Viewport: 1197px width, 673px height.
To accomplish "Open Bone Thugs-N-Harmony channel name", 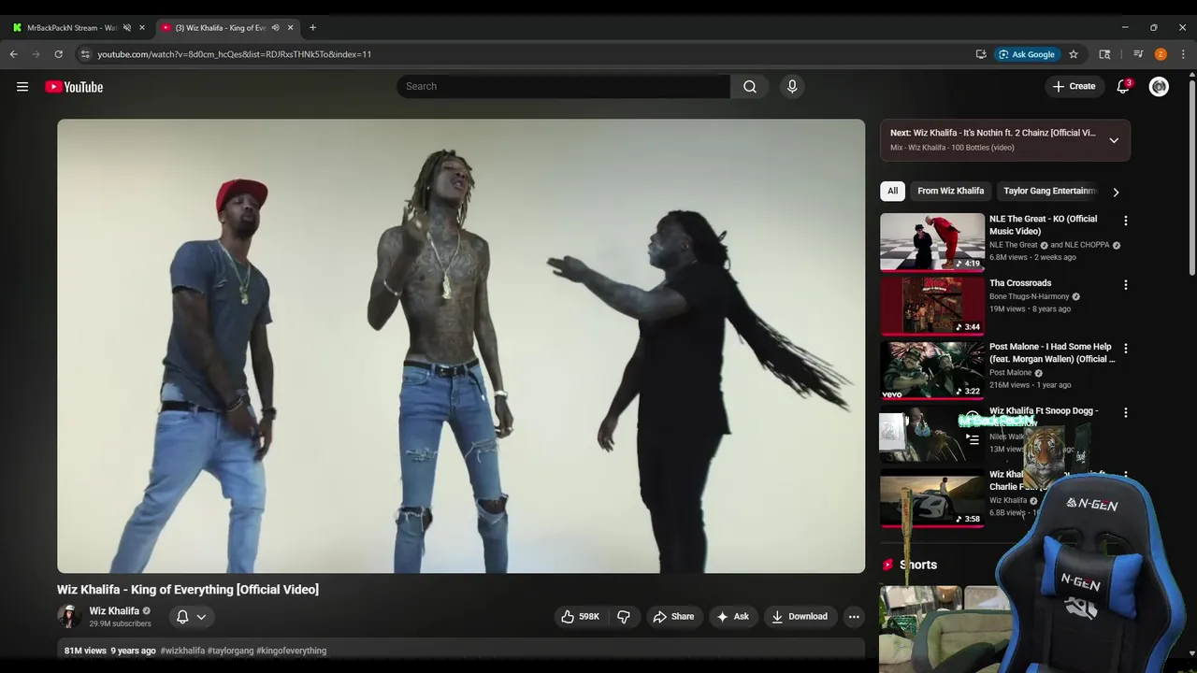I will (1029, 296).
